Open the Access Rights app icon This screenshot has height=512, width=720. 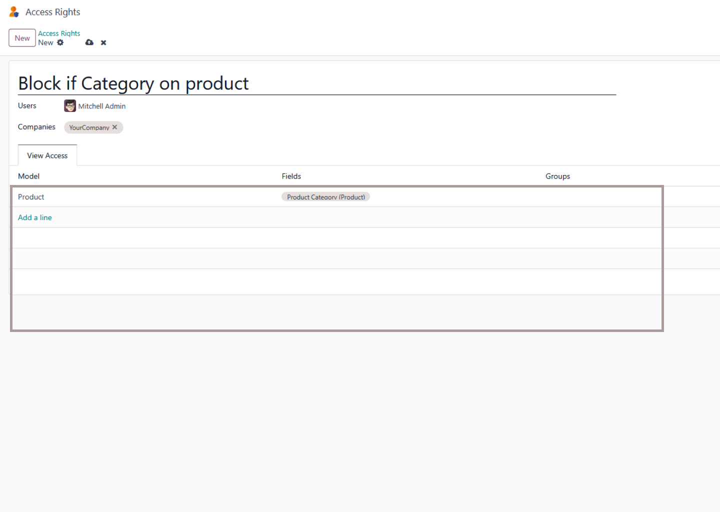pos(14,12)
